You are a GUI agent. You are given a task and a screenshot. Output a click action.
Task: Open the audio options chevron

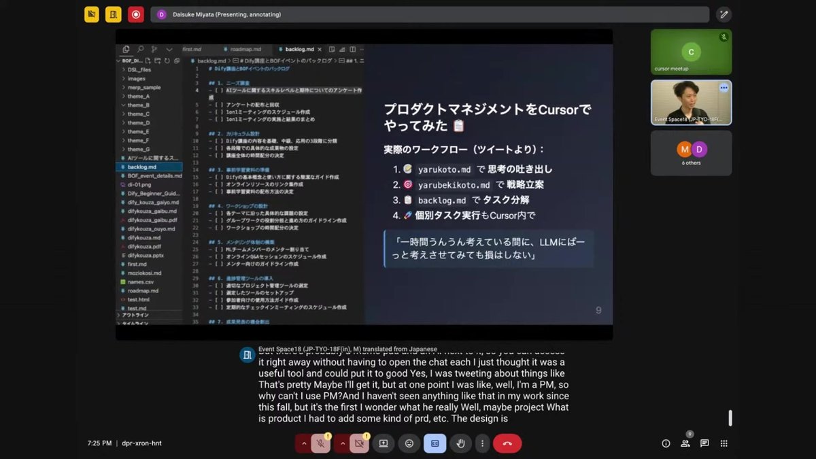[x=304, y=443]
